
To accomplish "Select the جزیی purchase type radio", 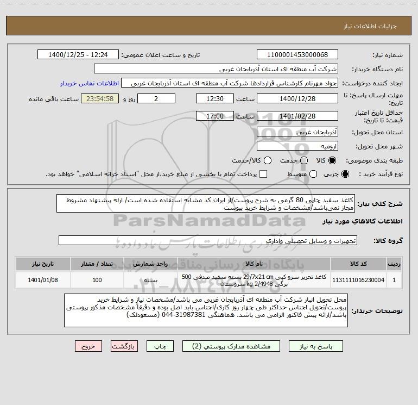I will tap(345, 174).
